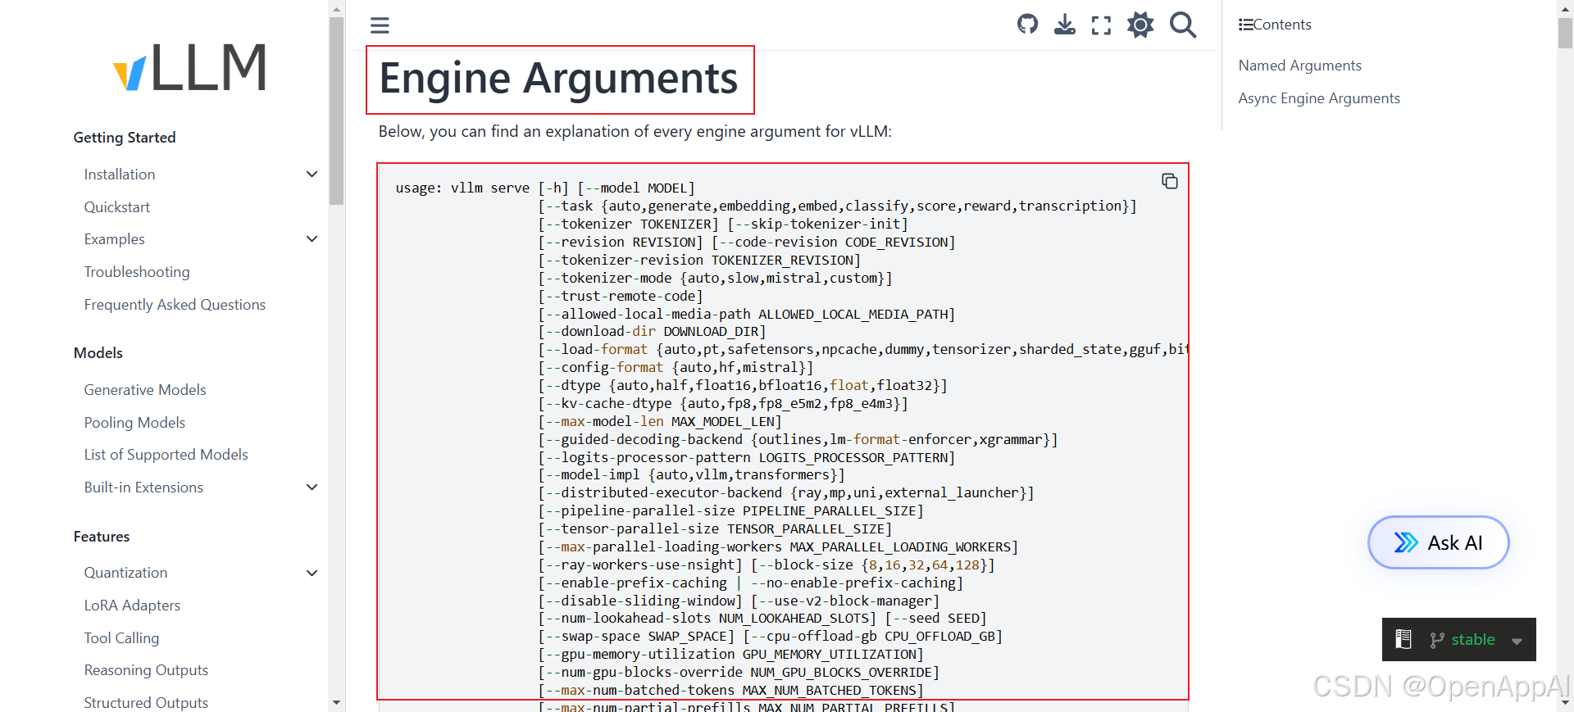1574x712 pixels.
Task: Jump to Async Engine Arguments section
Action: click(x=1319, y=98)
